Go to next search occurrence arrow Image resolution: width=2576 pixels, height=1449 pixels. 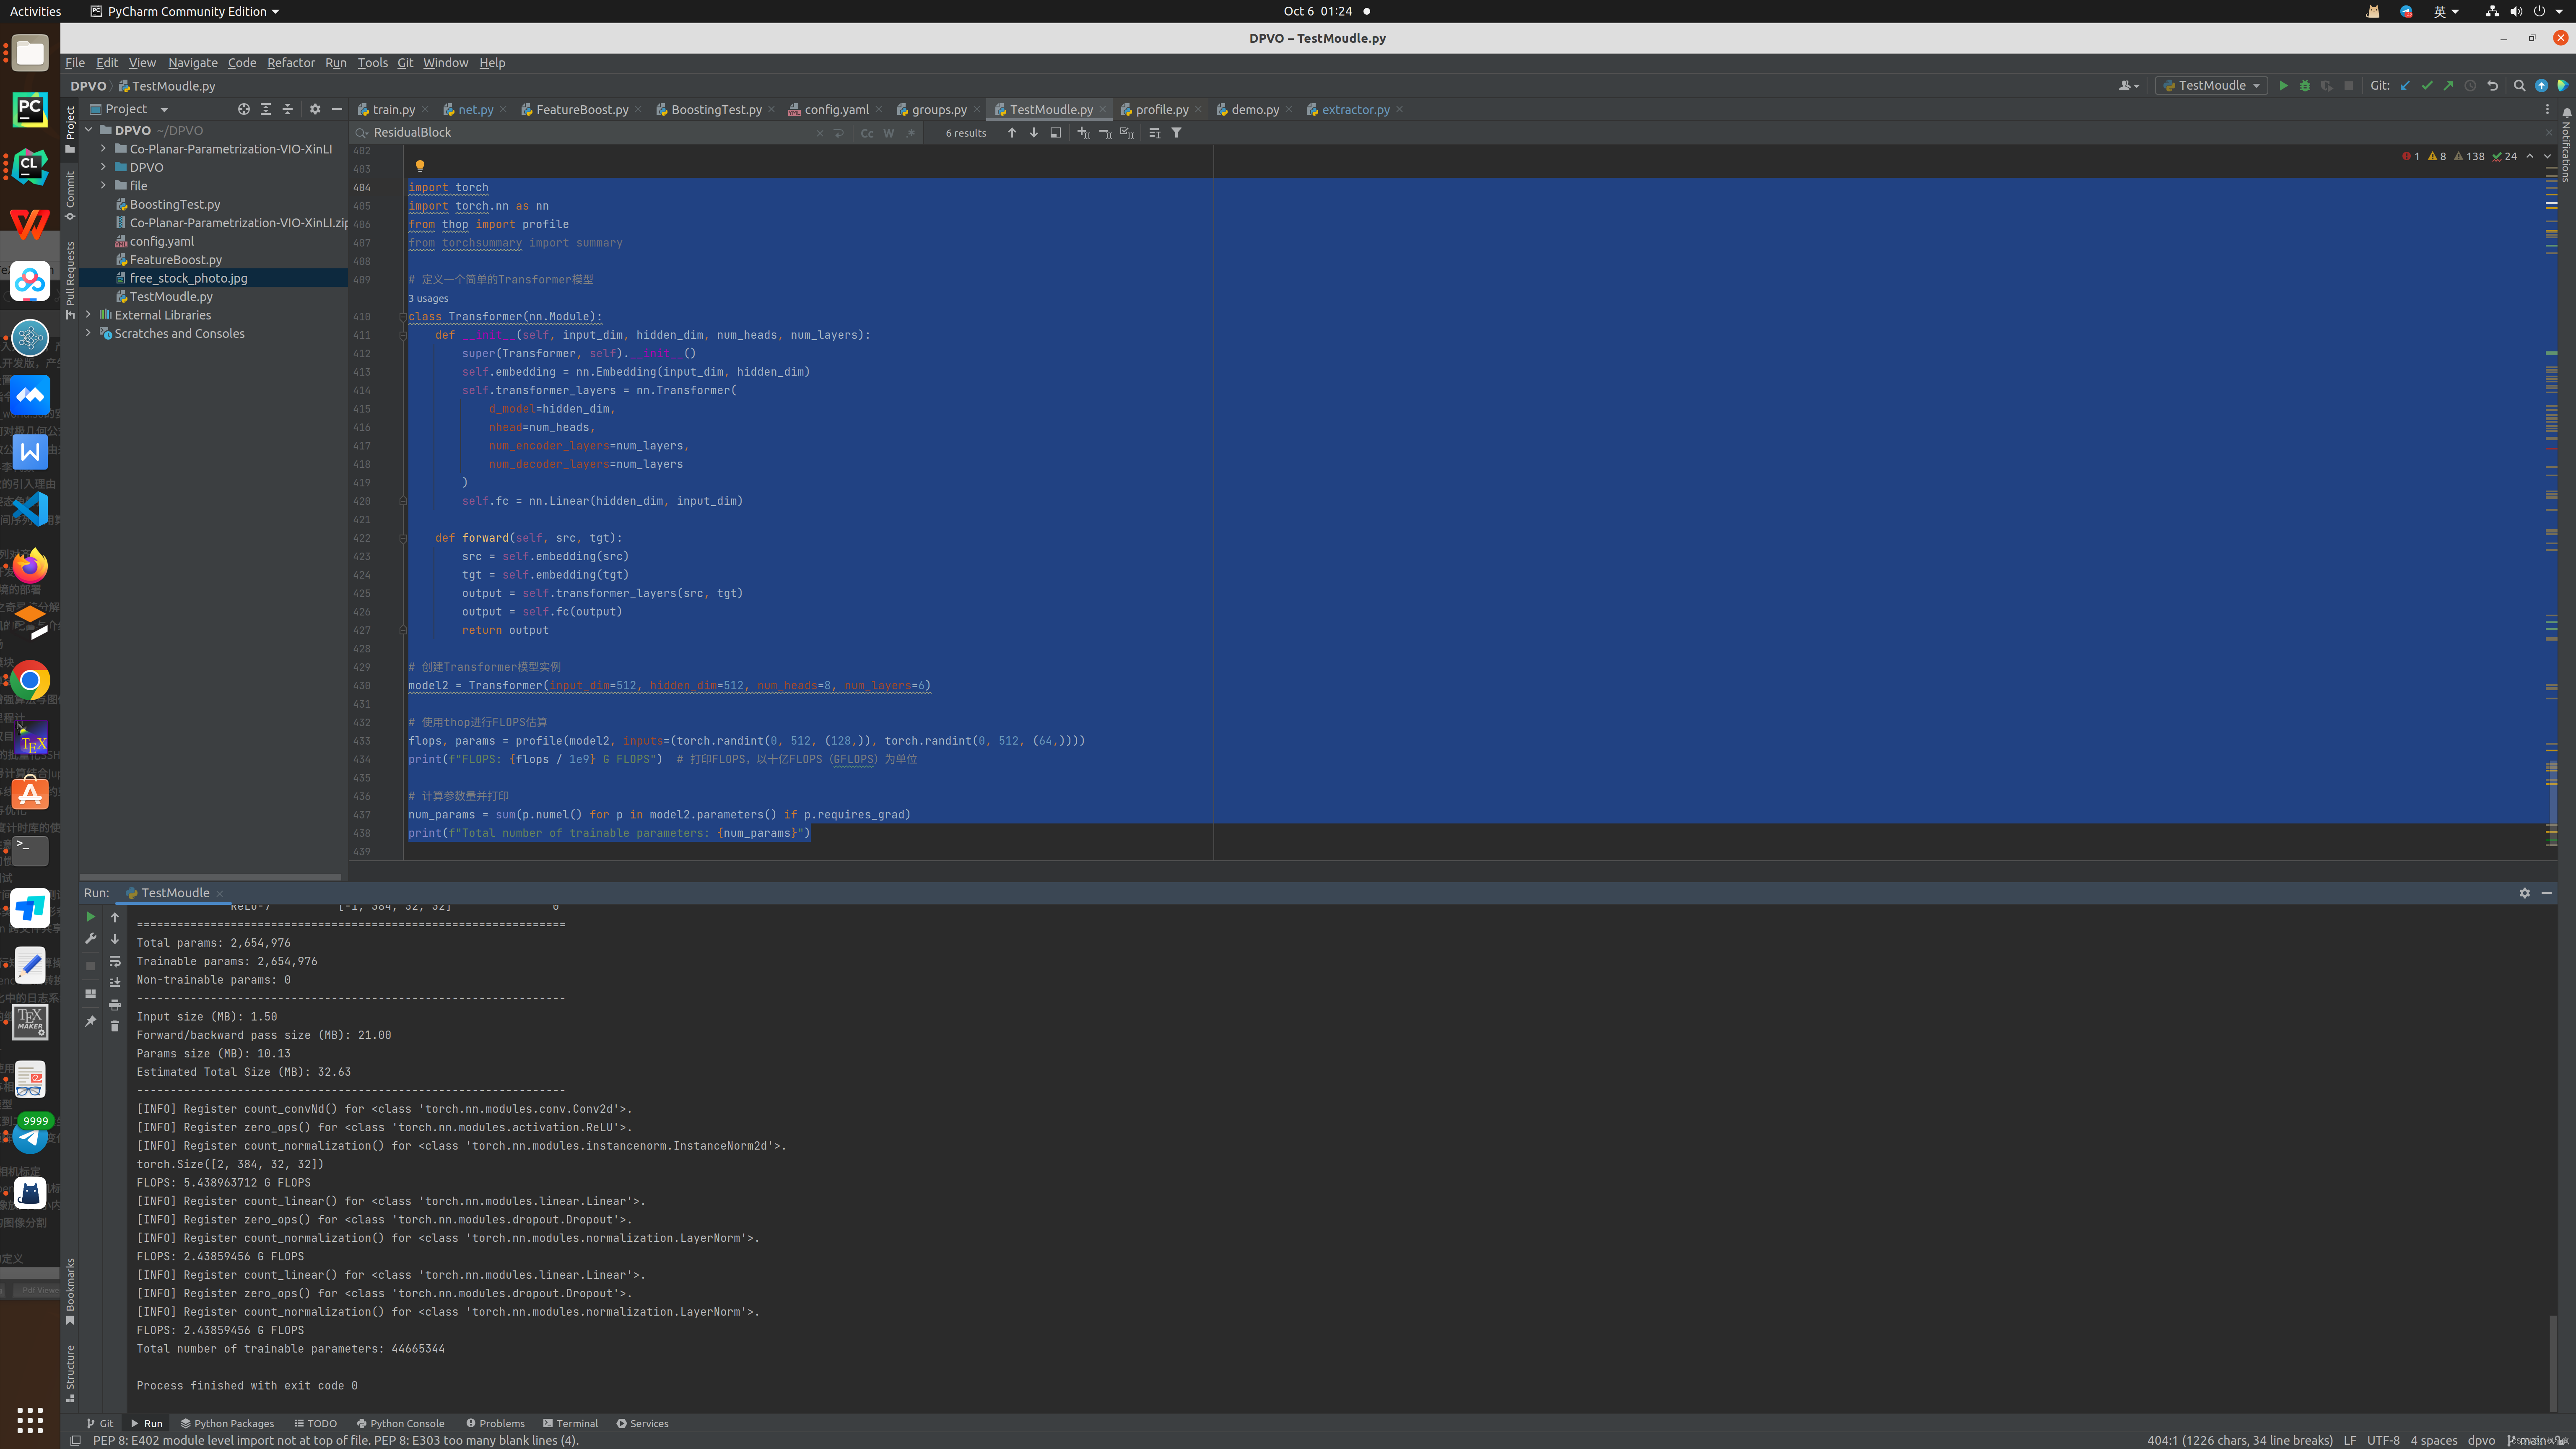tap(1033, 133)
